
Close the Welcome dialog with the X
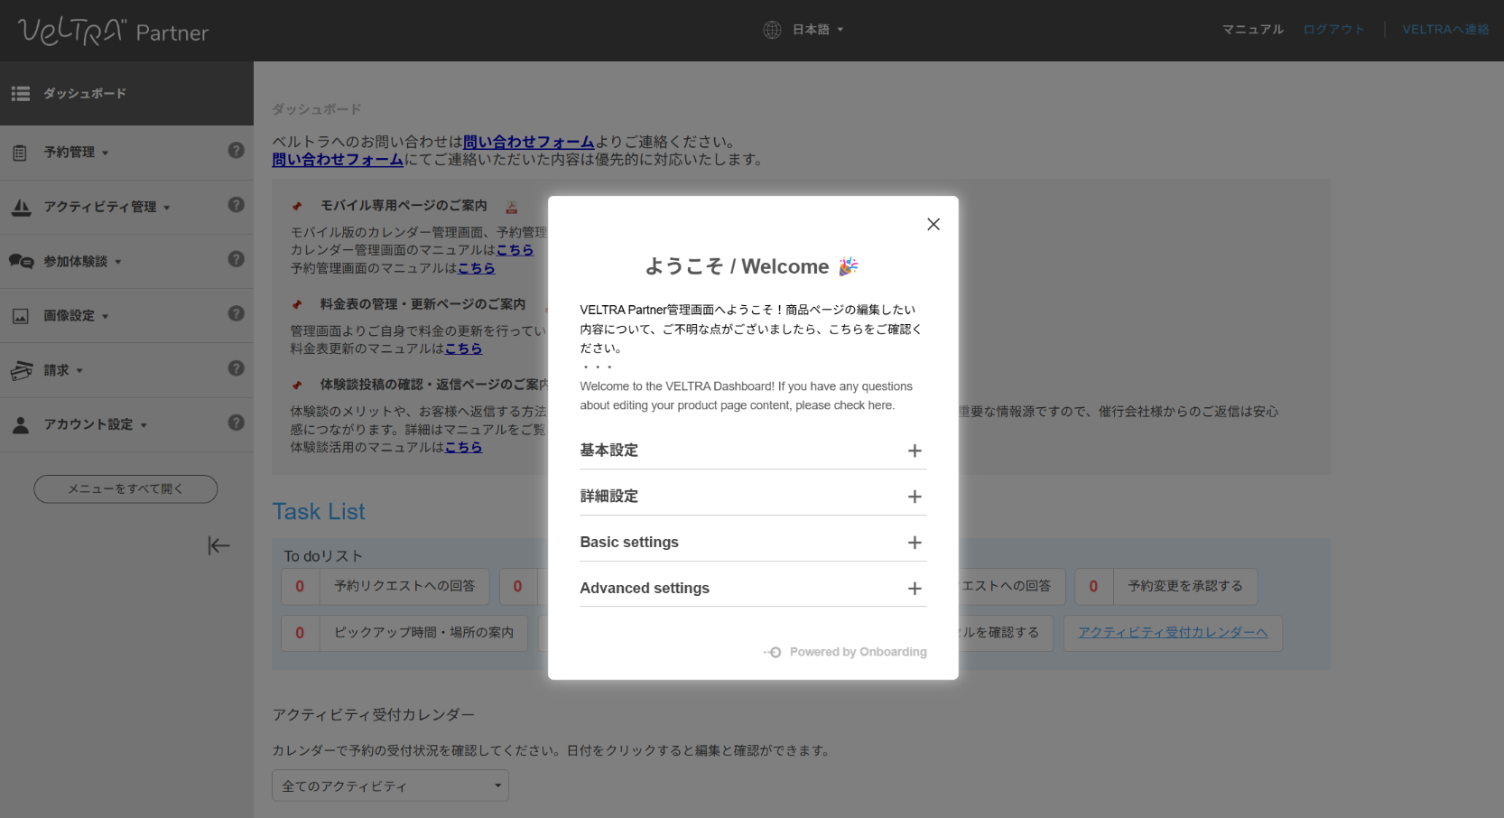point(933,224)
